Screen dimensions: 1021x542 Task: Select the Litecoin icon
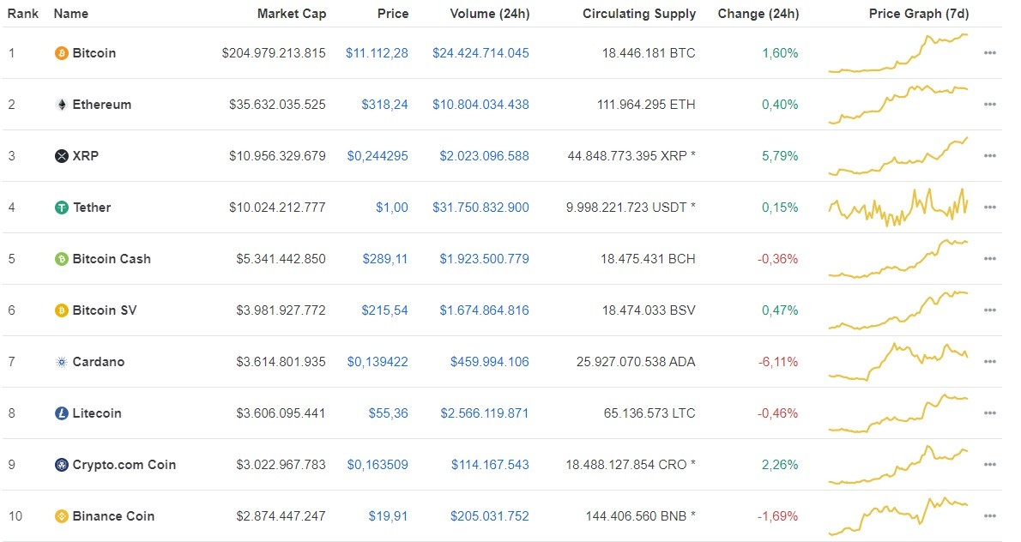[x=60, y=413]
